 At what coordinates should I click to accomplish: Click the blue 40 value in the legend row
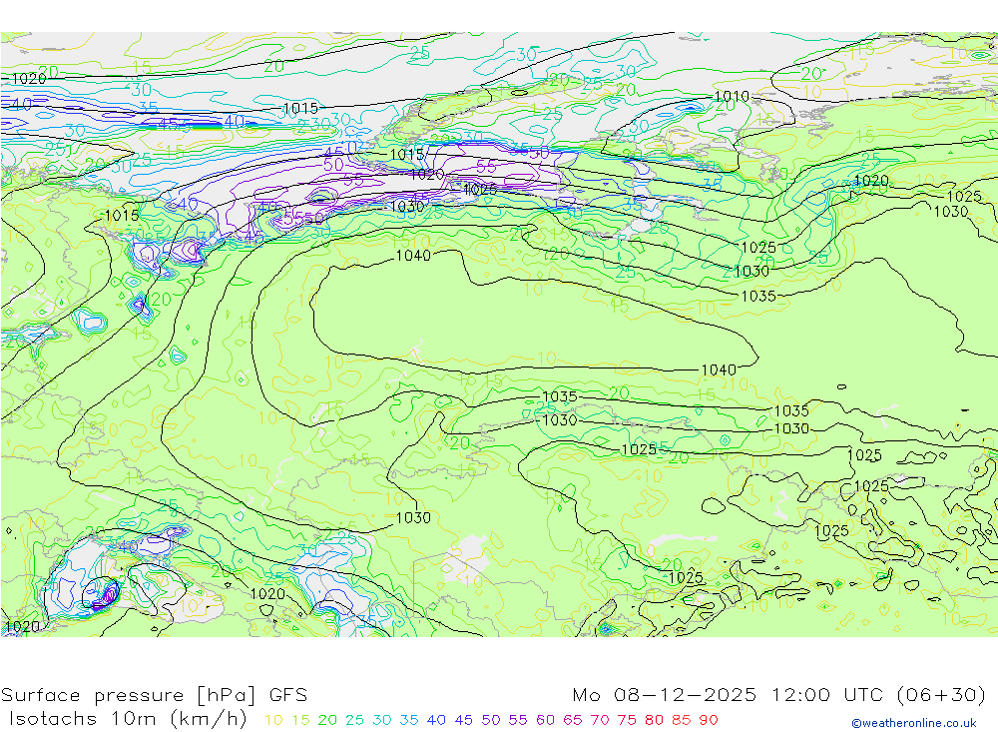tap(436, 720)
